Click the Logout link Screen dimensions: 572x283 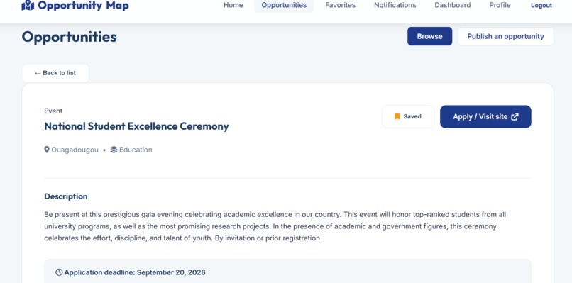(541, 6)
